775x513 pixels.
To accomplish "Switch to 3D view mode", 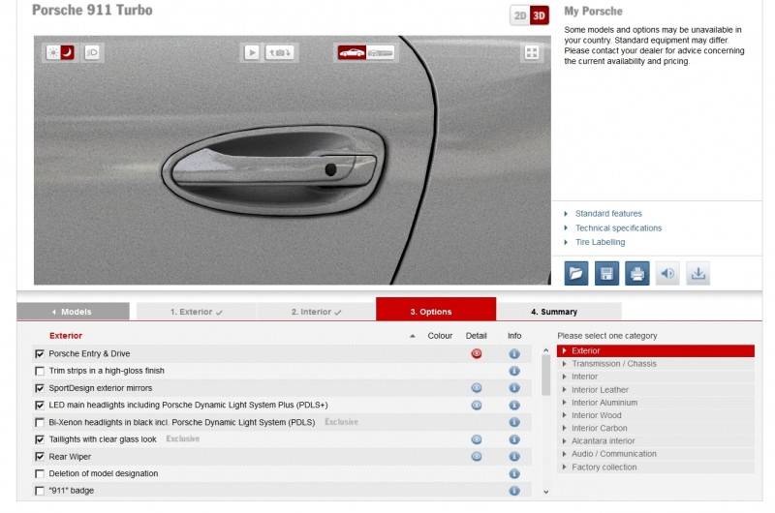I will pos(540,15).
